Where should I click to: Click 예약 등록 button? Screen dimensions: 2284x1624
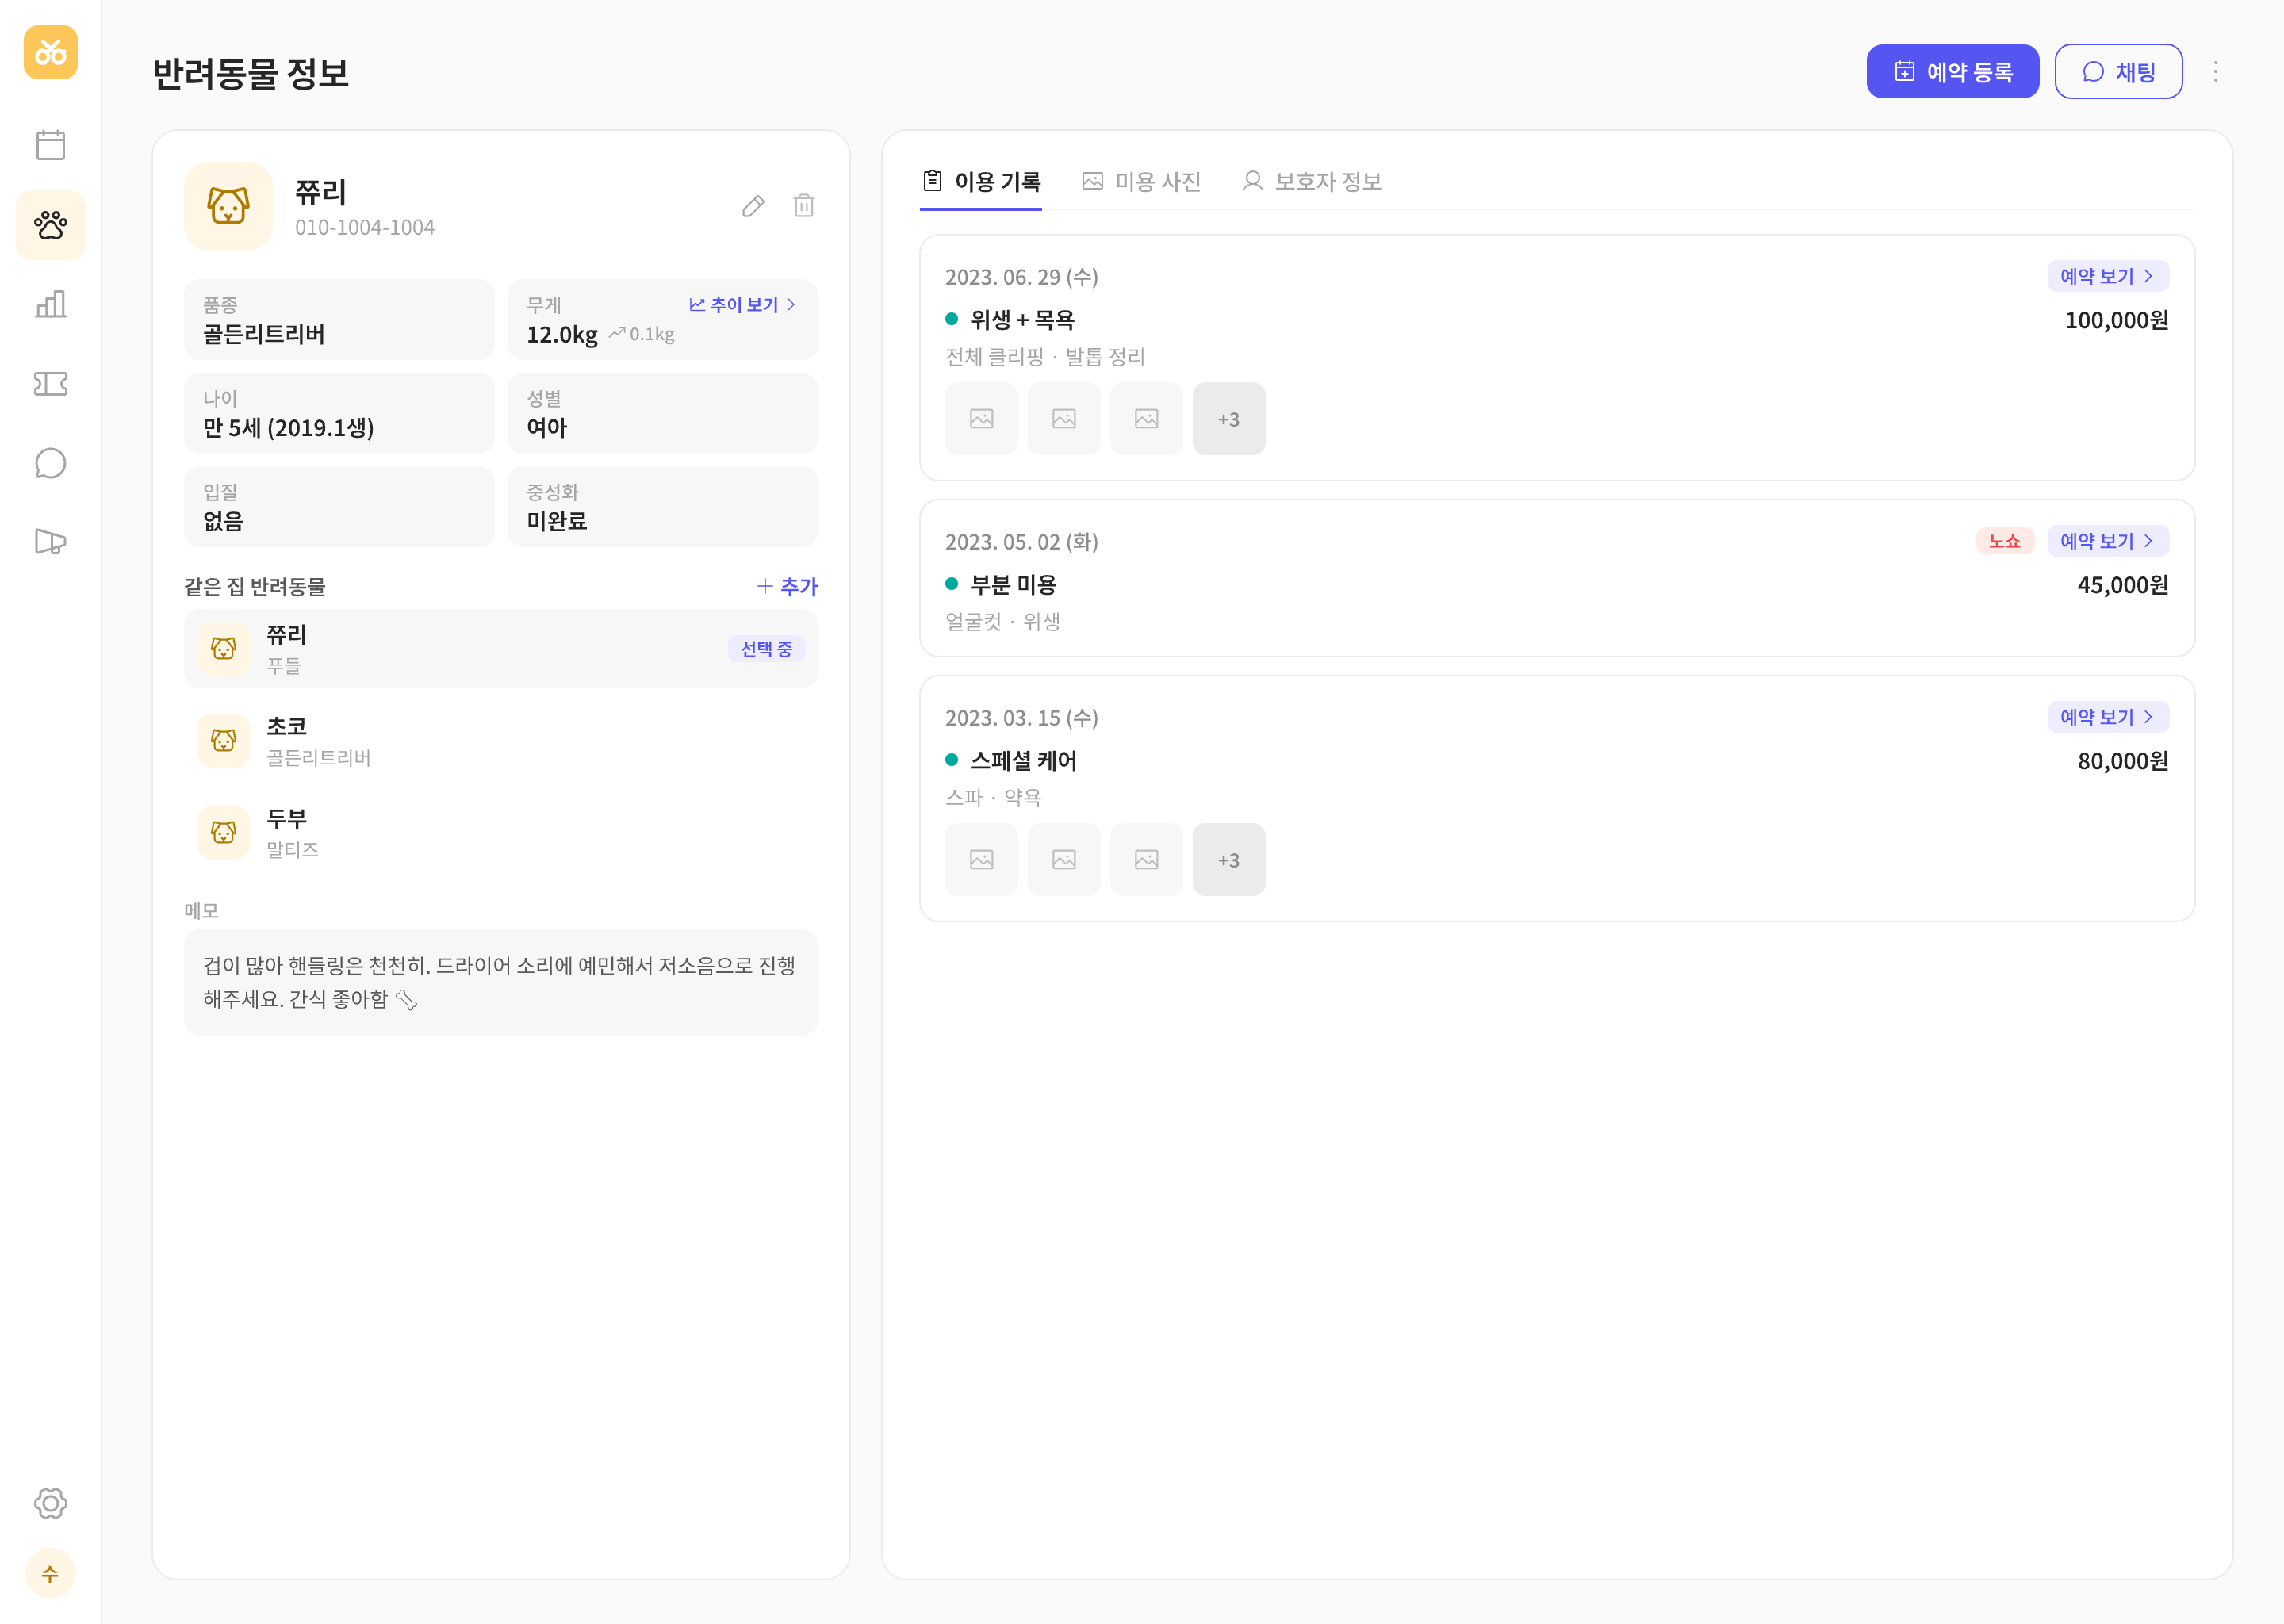(1952, 71)
